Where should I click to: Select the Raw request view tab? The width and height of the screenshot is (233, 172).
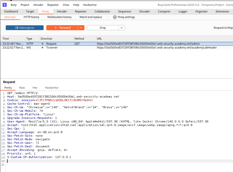tap(22, 88)
